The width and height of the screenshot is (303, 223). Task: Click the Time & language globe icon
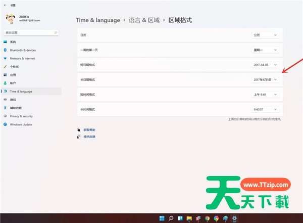(5, 91)
